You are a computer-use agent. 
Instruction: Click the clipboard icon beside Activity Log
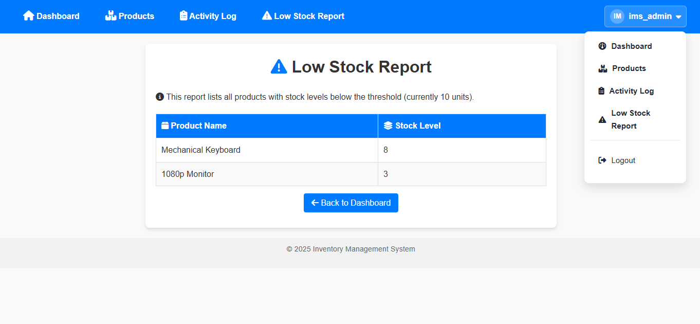183,16
